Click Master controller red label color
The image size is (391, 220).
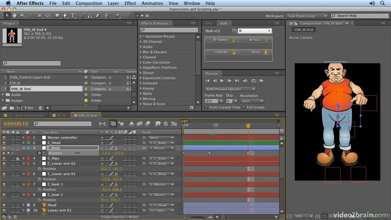28,138
